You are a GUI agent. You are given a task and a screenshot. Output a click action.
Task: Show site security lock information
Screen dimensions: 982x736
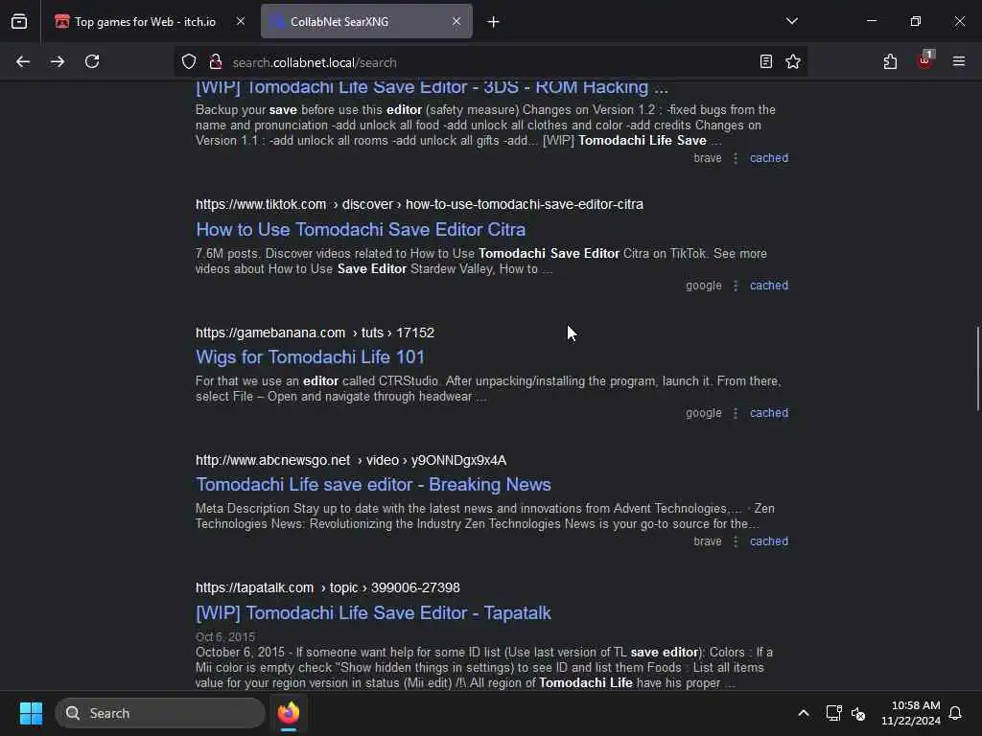tap(216, 61)
